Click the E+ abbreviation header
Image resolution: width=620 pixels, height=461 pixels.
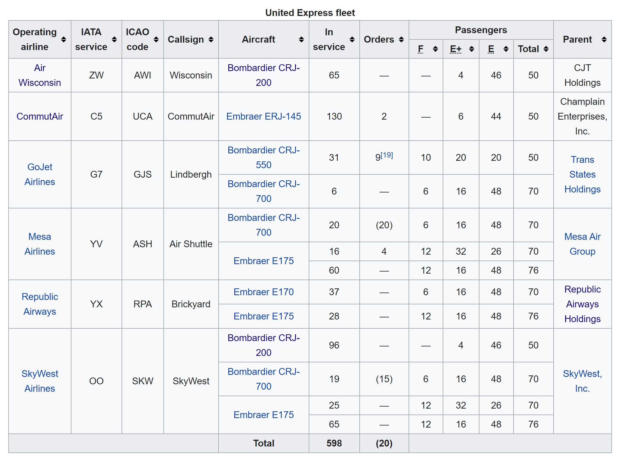click(x=456, y=49)
